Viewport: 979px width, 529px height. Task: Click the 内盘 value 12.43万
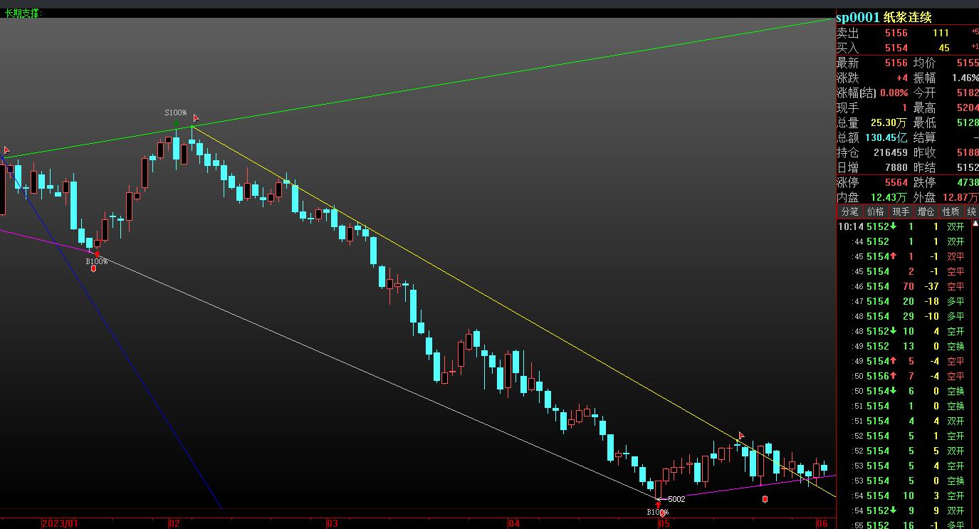coord(889,197)
